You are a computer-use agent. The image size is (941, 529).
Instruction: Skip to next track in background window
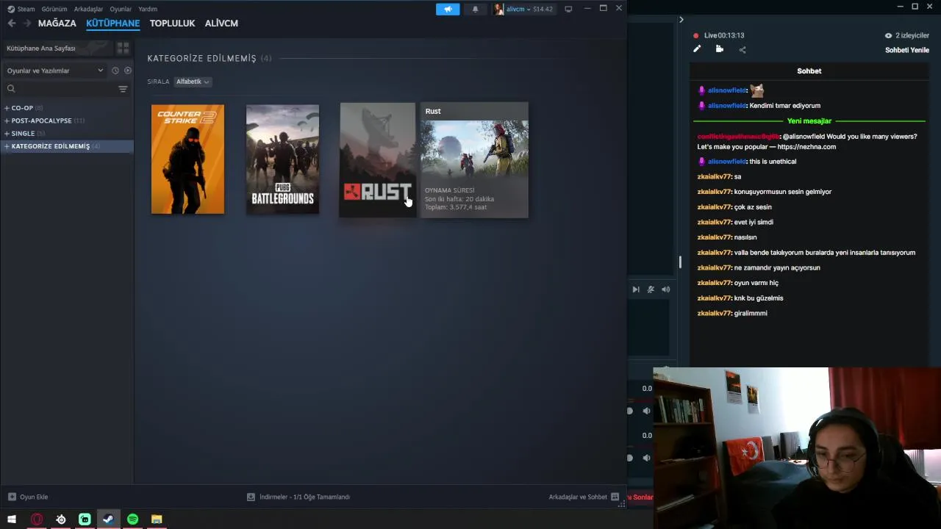pos(636,289)
